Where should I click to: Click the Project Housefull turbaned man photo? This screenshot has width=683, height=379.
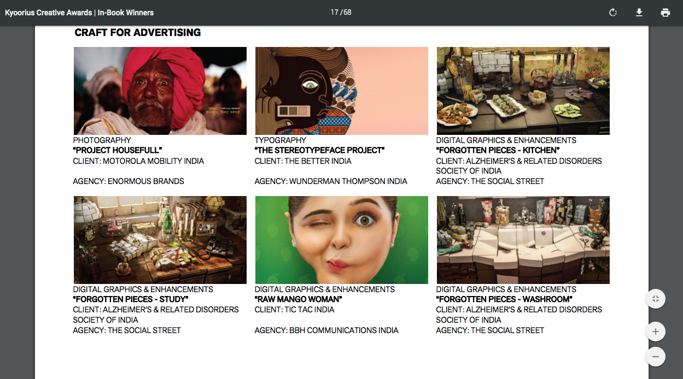[x=160, y=91]
